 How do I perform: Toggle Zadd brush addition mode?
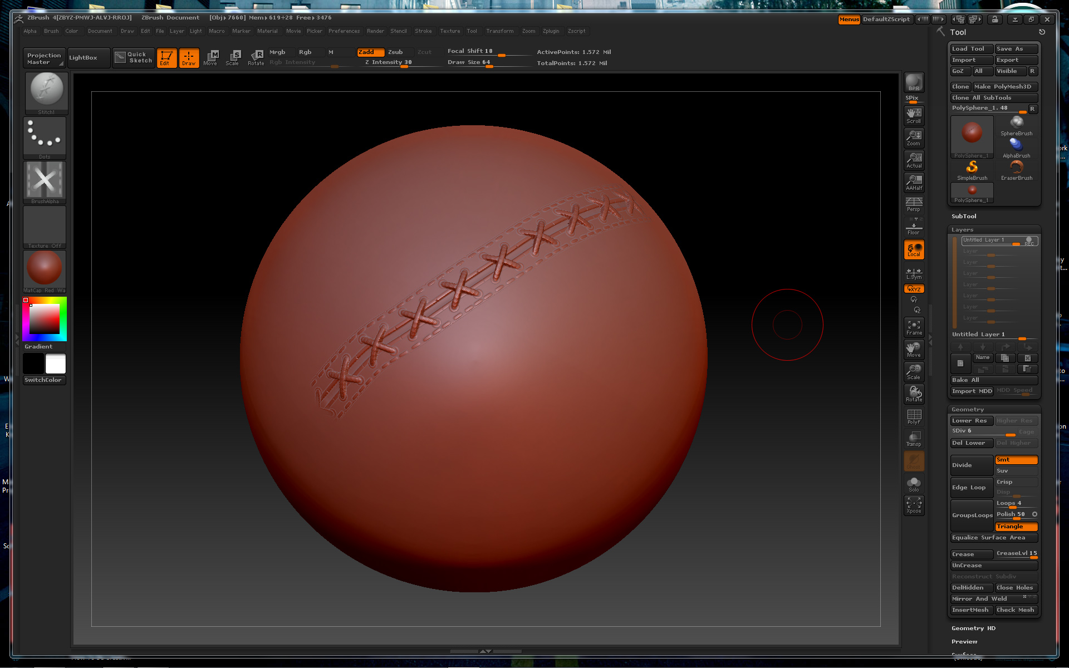368,51
